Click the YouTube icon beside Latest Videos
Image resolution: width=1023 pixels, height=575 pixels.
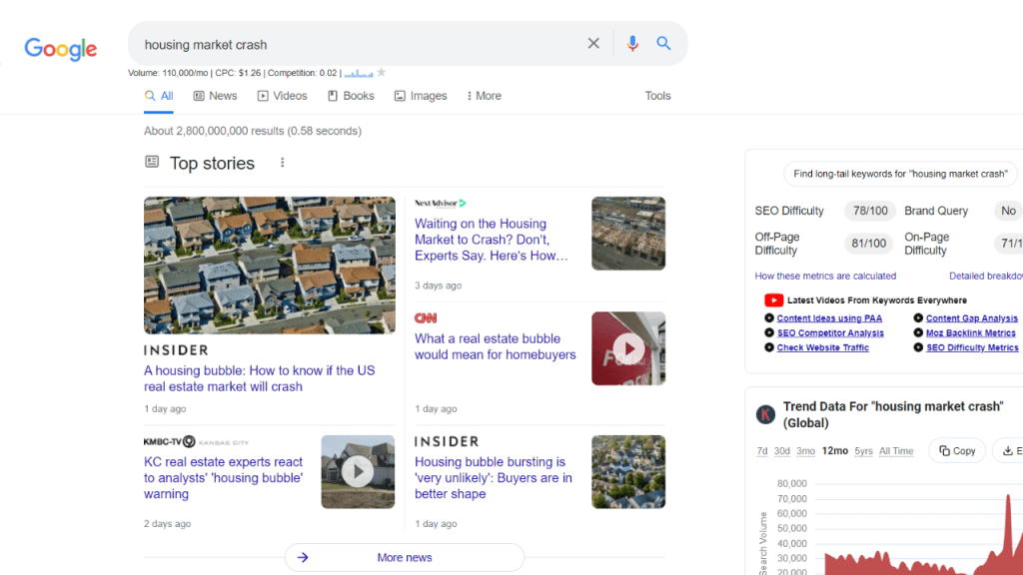pyautogui.click(x=774, y=299)
